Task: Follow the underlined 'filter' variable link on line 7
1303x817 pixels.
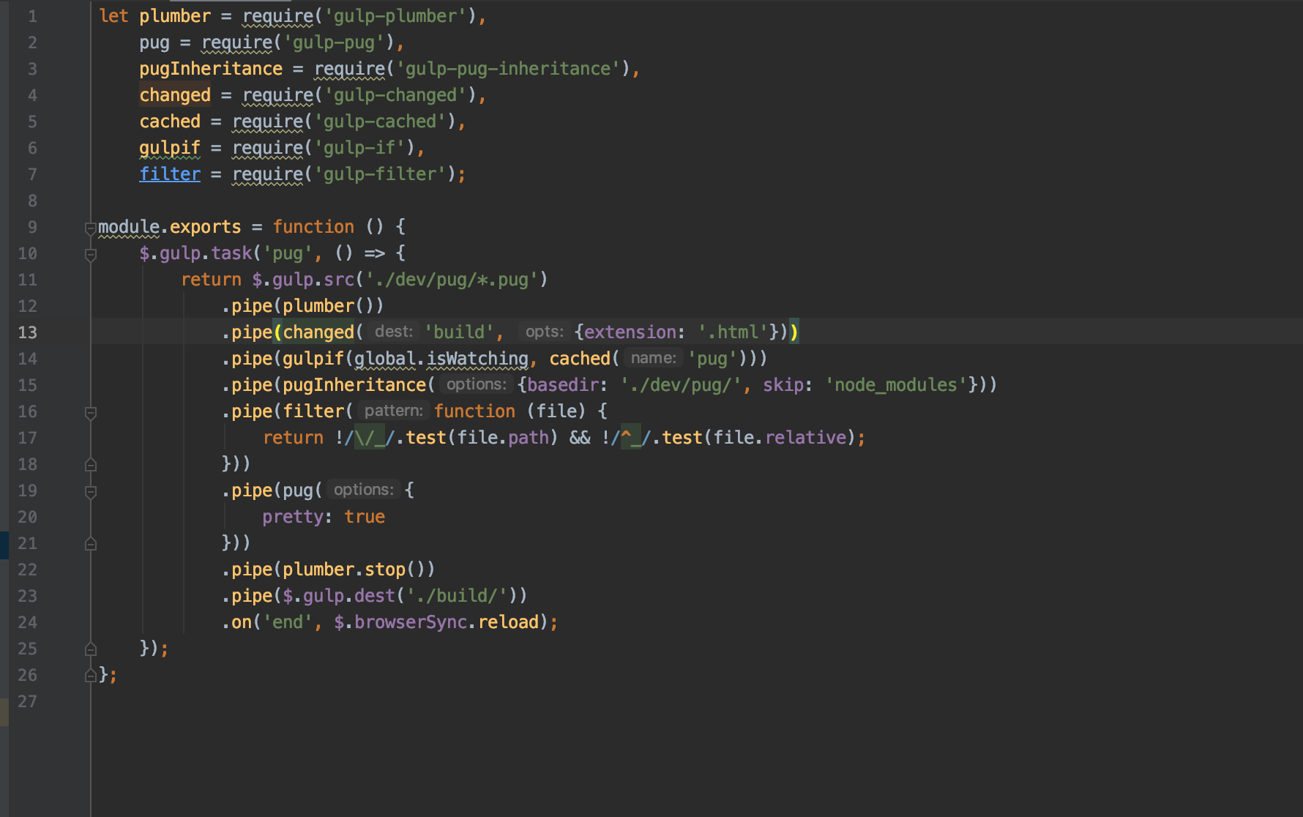Action: pos(170,174)
